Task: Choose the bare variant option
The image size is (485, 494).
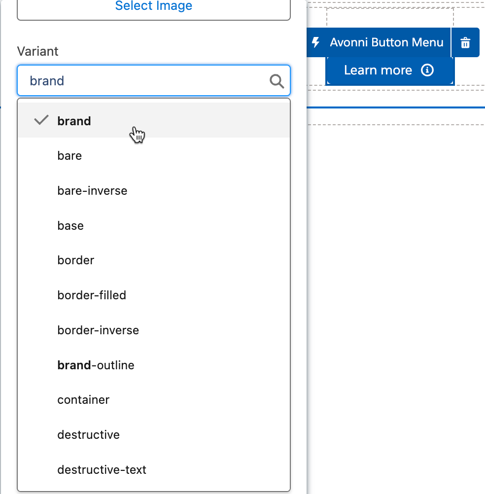Action: click(69, 156)
